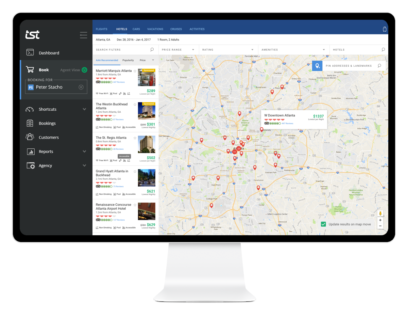This screenshot has width=408, height=320.
Task: Click the red map cluster marker labeled 11
Action: 235,152
